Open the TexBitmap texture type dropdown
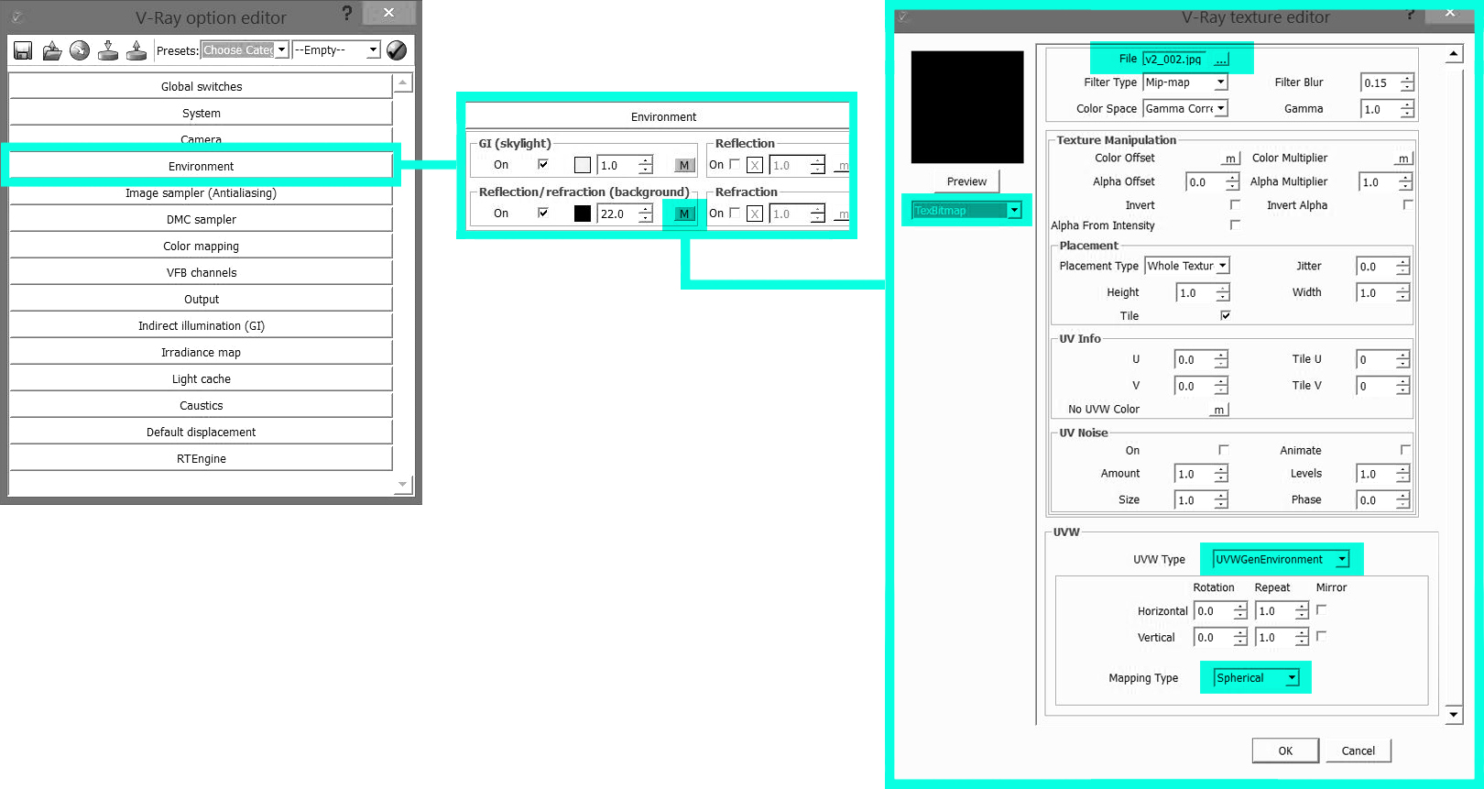Viewport: 1484px width, 789px height. (966, 211)
